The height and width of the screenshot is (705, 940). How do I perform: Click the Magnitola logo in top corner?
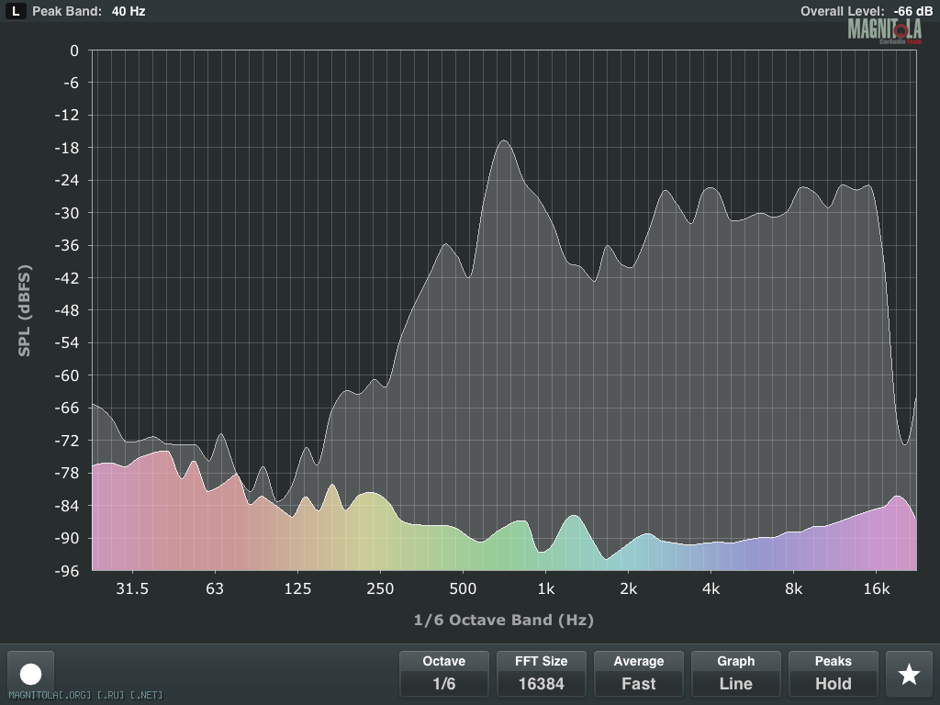(x=885, y=30)
